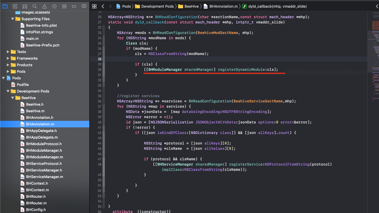Click the //register services comment
Viewport: 379px width, 213px height.
coord(138,96)
